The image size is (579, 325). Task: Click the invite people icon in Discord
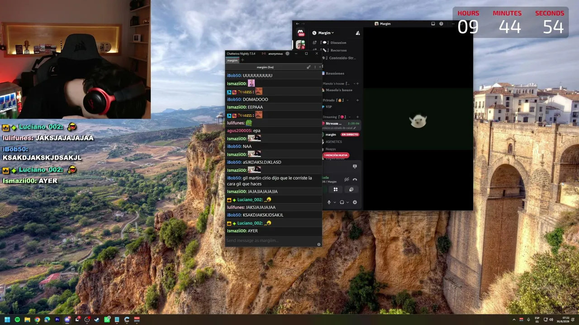pyautogui.click(x=358, y=33)
